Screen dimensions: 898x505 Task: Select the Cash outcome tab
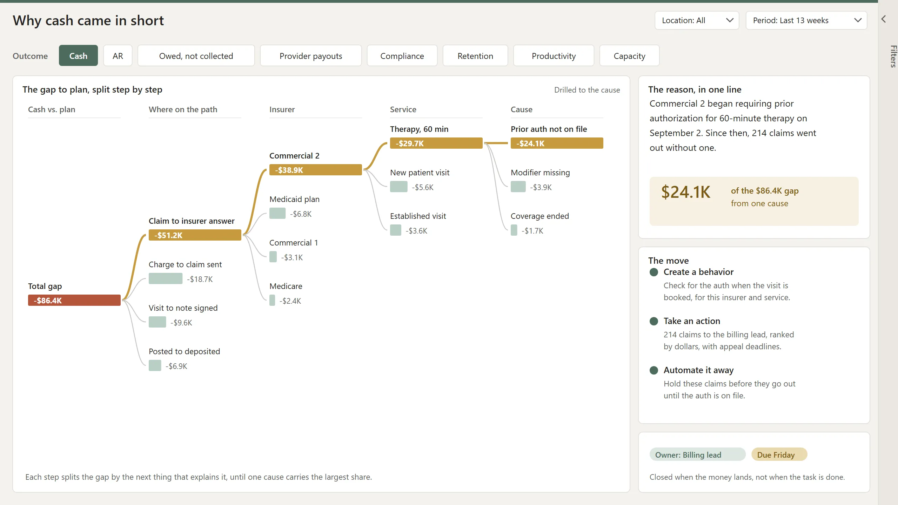tap(78, 56)
